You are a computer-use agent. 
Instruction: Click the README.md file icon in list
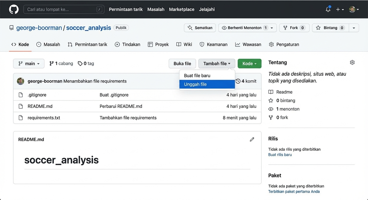[x=21, y=106]
